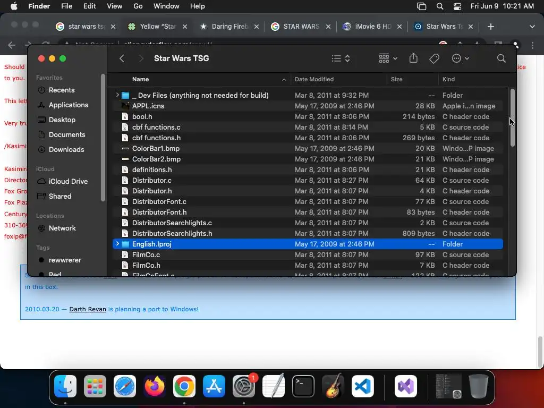This screenshot has height=408, width=544.
Task: Open the list view switcher in Finder toolbar
Action: [341, 58]
